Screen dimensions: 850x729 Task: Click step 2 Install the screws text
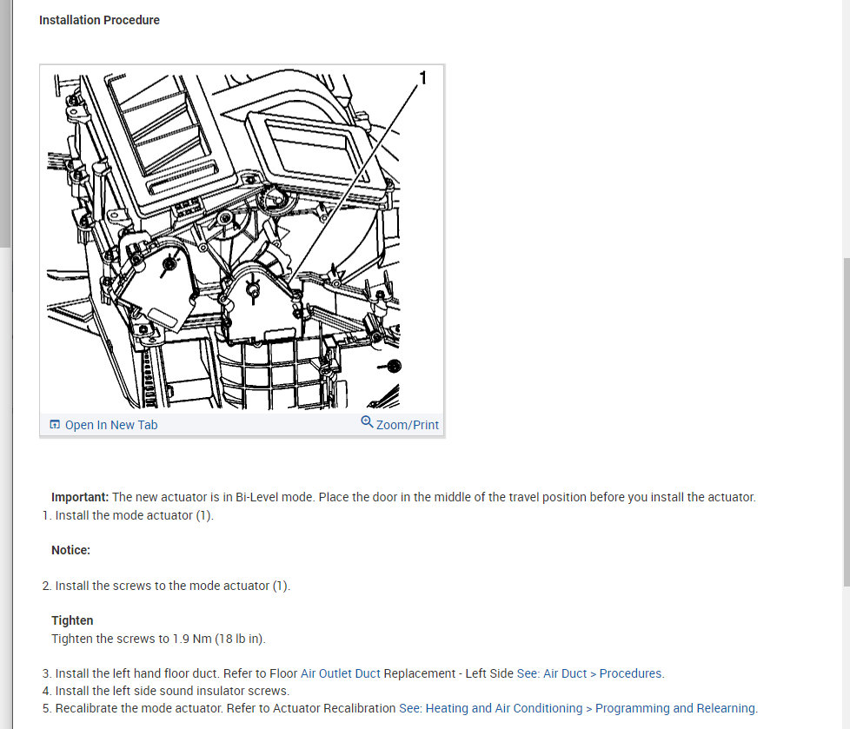point(166,586)
